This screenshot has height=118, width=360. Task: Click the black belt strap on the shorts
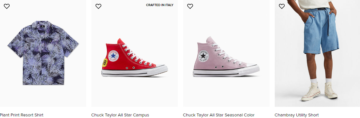tap(328, 22)
